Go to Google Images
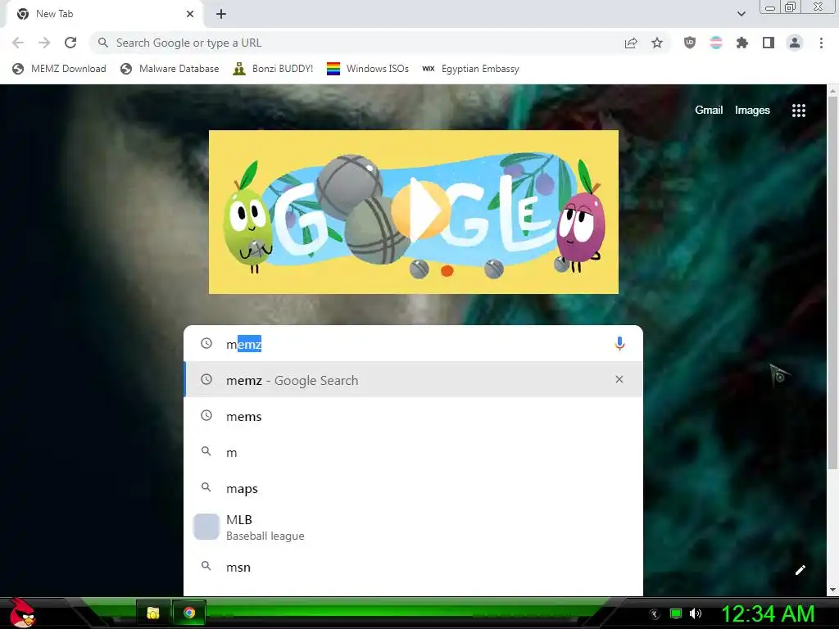 (x=752, y=111)
